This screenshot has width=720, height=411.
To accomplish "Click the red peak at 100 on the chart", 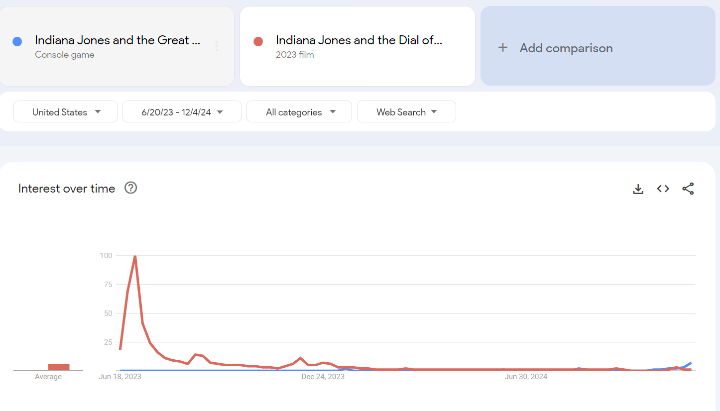I will (135, 256).
